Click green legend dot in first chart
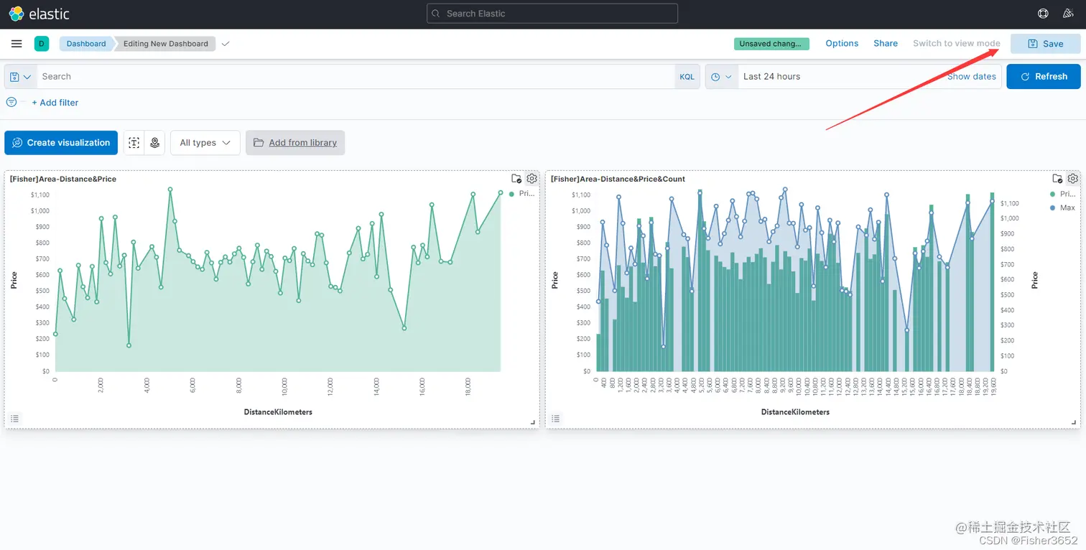This screenshot has width=1086, height=550. coord(511,194)
